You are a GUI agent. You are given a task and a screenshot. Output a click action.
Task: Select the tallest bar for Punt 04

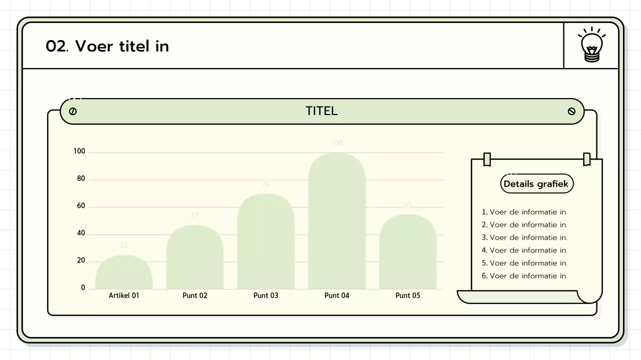click(x=337, y=222)
